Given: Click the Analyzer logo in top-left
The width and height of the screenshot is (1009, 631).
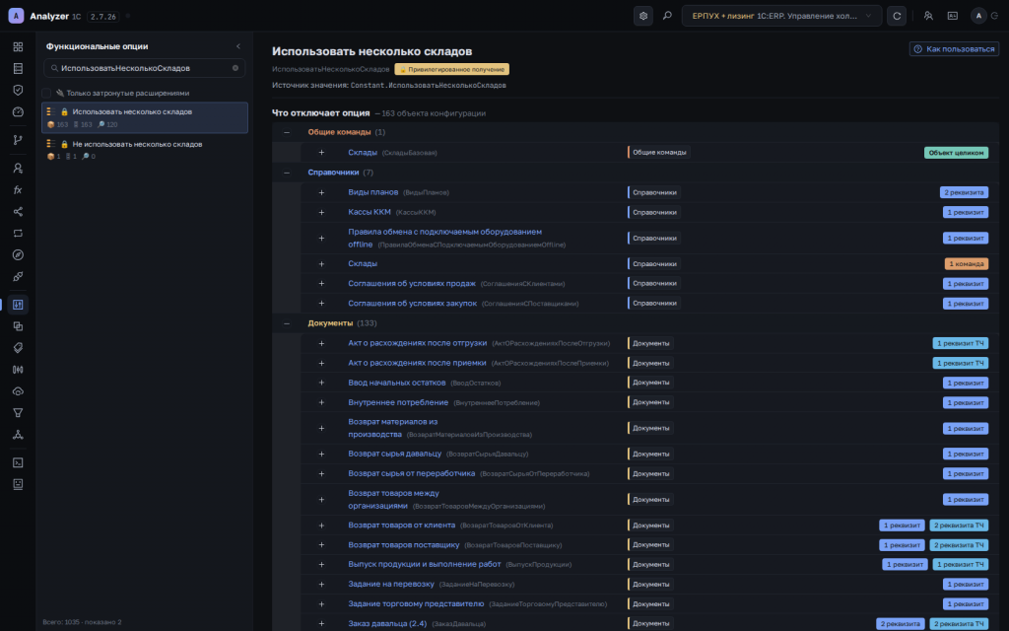Looking at the screenshot, I should point(16,16).
